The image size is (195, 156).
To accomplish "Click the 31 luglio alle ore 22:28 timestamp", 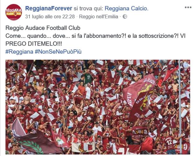I will pos(50,16).
